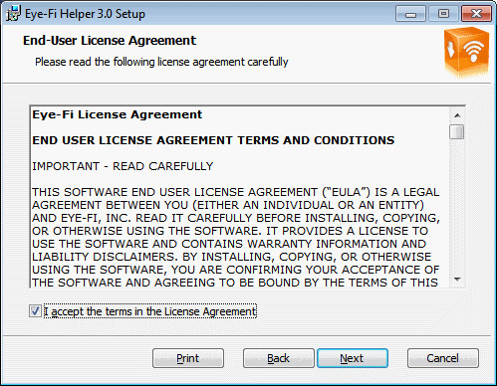Click the 'I accept the terms' label text
This screenshot has height=386, width=497.
pyautogui.click(x=150, y=311)
